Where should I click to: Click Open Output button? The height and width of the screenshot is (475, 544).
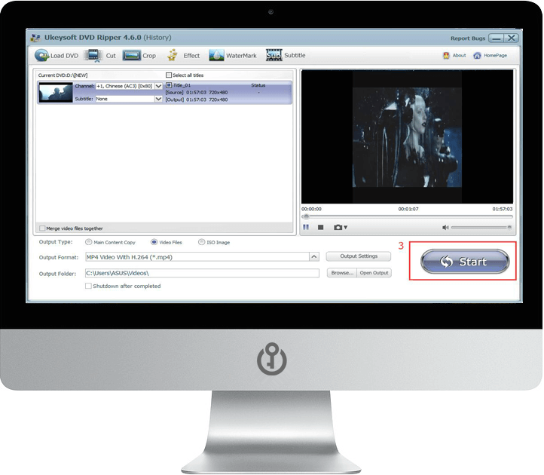[x=374, y=273]
